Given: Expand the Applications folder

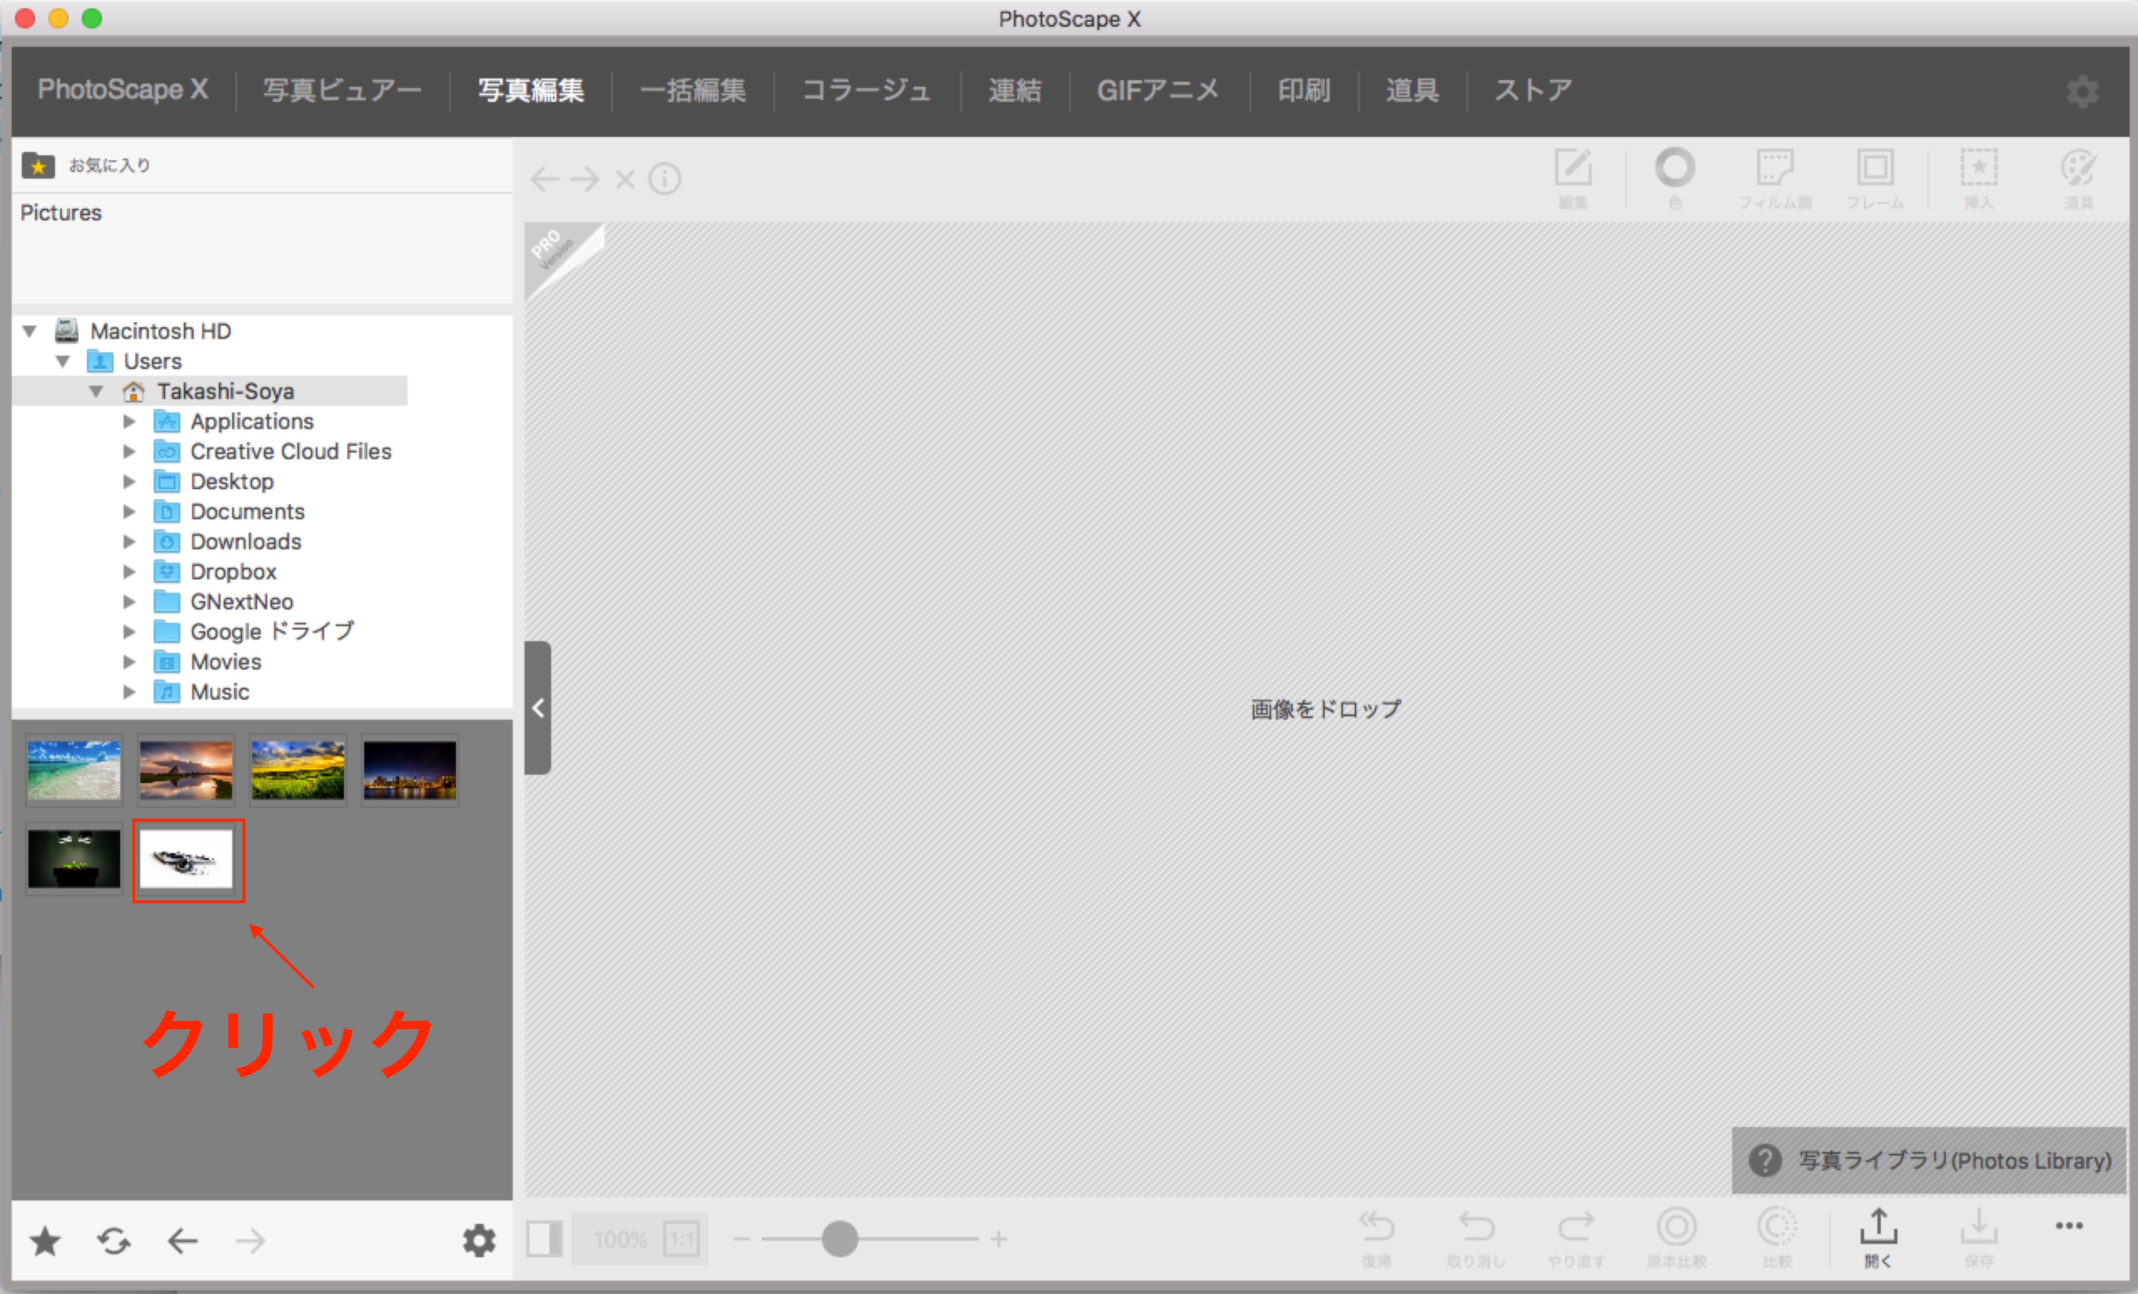Looking at the screenshot, I should pos(129,422).
